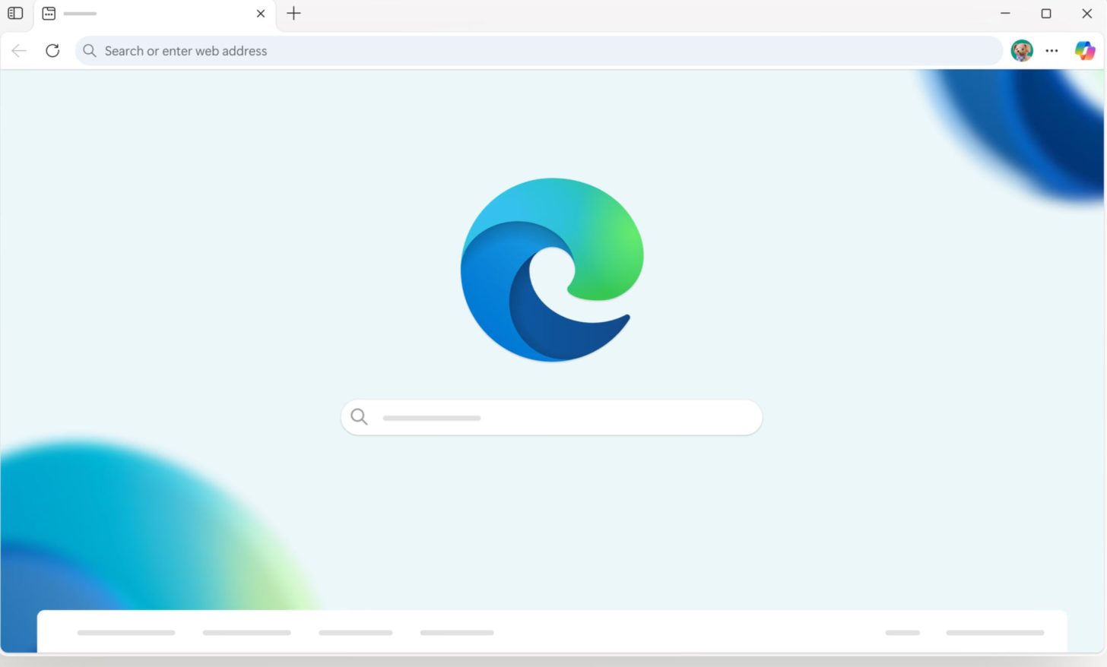
Task: Click the address bar search field
Action: (x=539, y=51)
